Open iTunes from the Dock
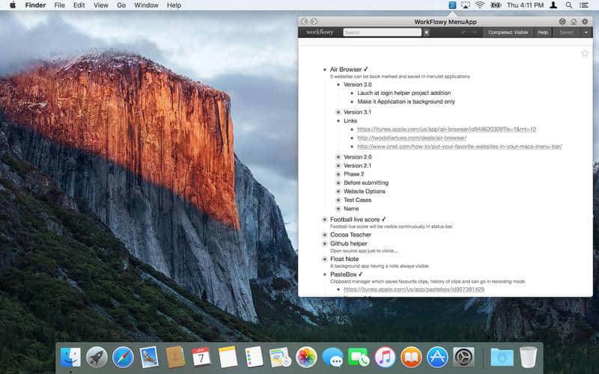 coord(385,358)
